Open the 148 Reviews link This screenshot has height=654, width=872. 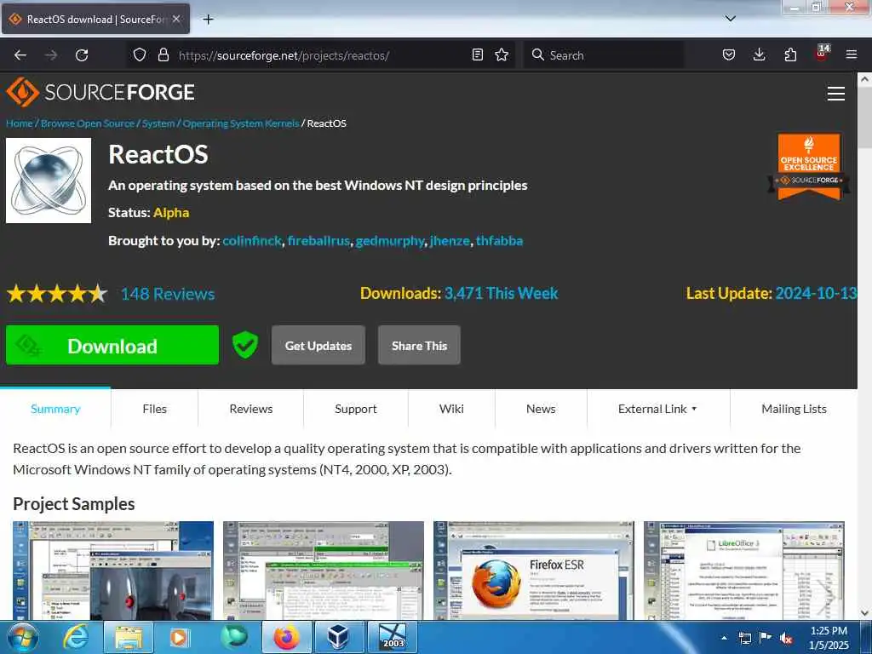(x=168, y=294)
